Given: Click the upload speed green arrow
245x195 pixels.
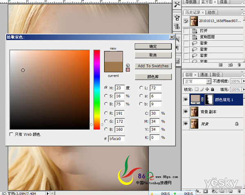Looking at the screenshot, I should click(x=175, y=193).
